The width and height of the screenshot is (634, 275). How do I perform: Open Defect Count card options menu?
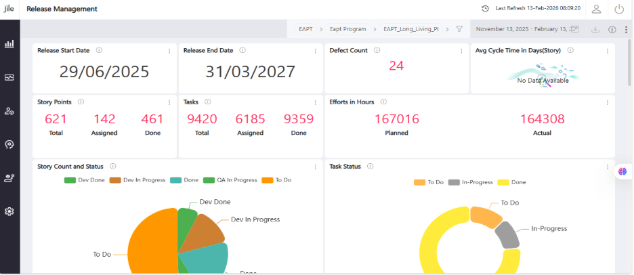(x=461, y=51)
